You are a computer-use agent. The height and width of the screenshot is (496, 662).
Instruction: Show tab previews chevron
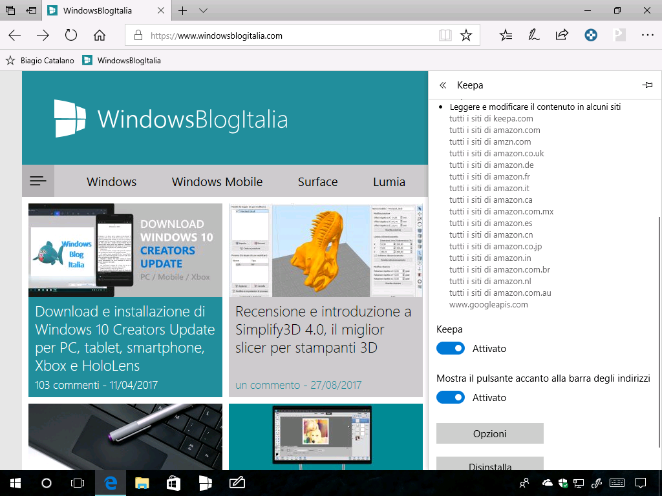point(203,10)
